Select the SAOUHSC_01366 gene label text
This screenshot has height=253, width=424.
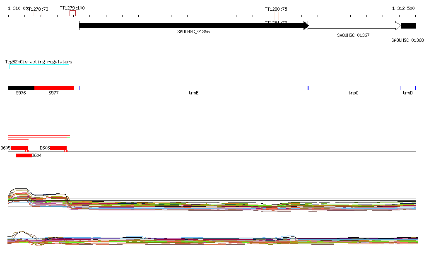[x=194, y=31]
